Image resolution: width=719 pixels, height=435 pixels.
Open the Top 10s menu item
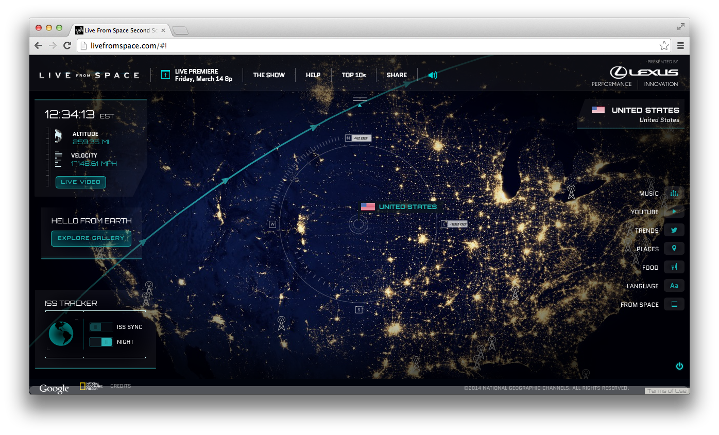point(354,75)
